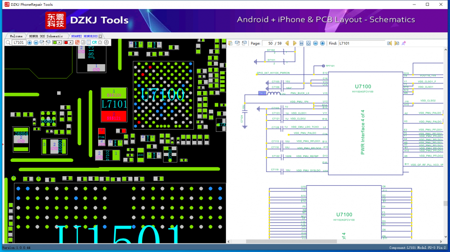Click the CR toggle in PCB toolbar

94,43
